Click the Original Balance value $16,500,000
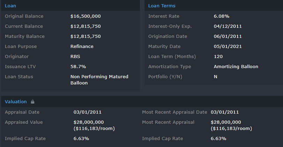This screenshot has height=147, width=283. pyautogui.click(x=85, y=16)
